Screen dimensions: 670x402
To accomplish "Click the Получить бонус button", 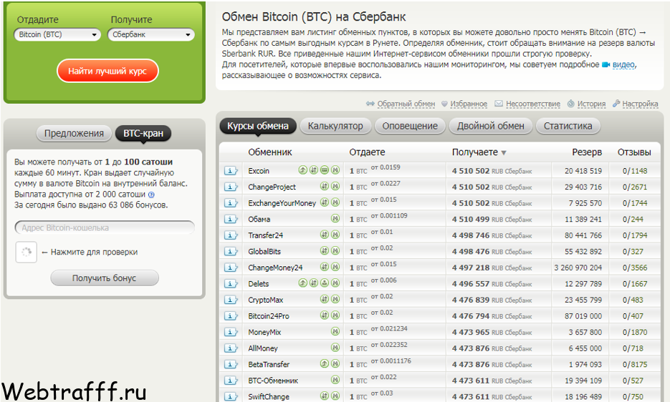I will (x=104, y=278).
